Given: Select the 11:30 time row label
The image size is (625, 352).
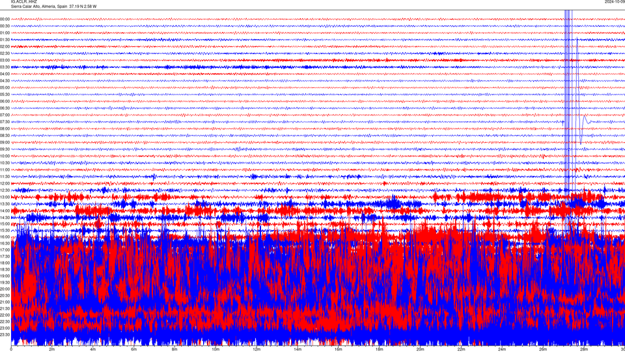Looking at the screenshot, I should 5,177.
